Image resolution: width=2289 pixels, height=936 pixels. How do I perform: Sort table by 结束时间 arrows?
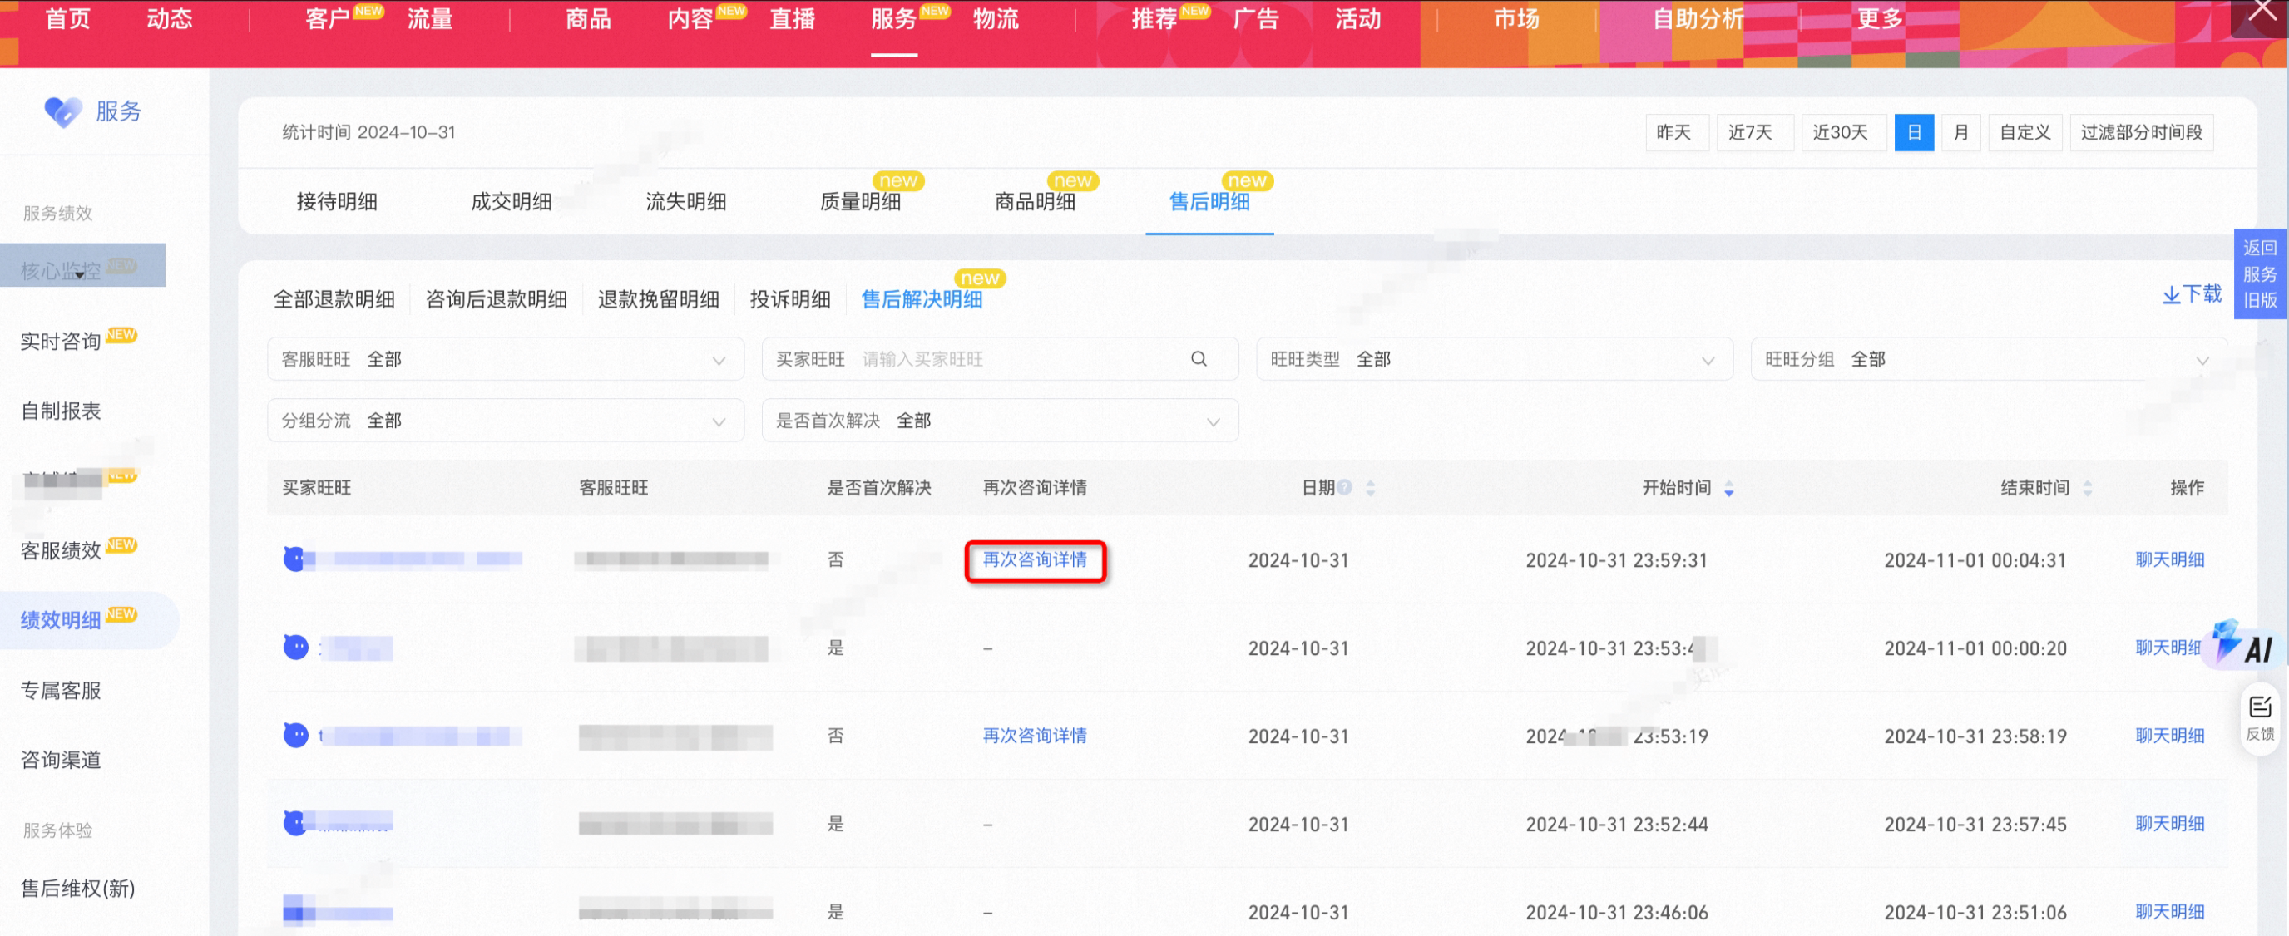click(2087, 489)
